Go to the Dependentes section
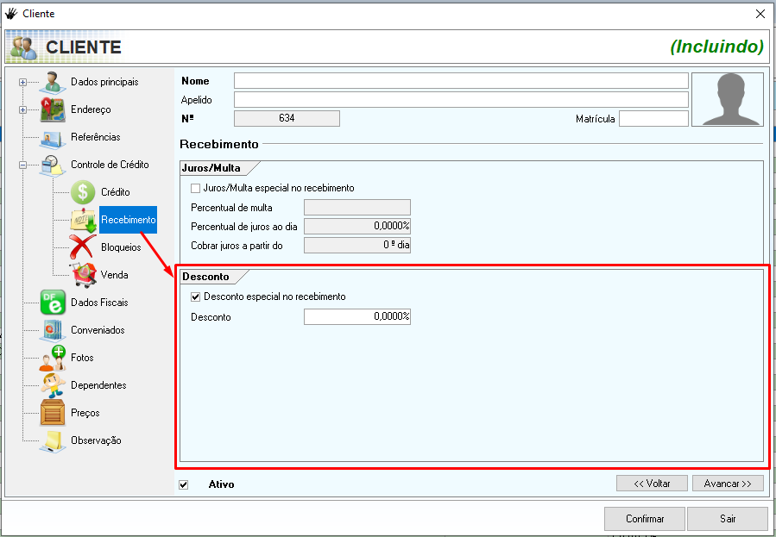This screenshot has width=776, height=537. [98, 385]
